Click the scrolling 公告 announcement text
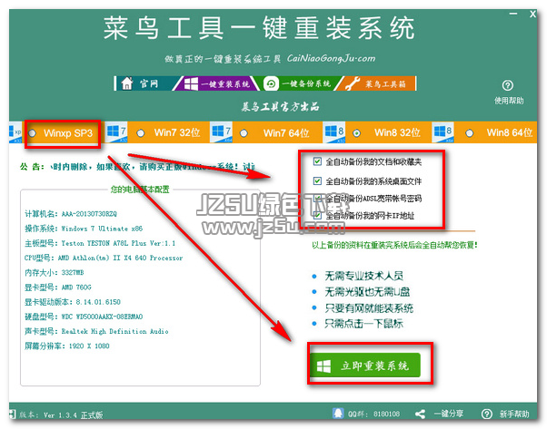 (152, 167)
